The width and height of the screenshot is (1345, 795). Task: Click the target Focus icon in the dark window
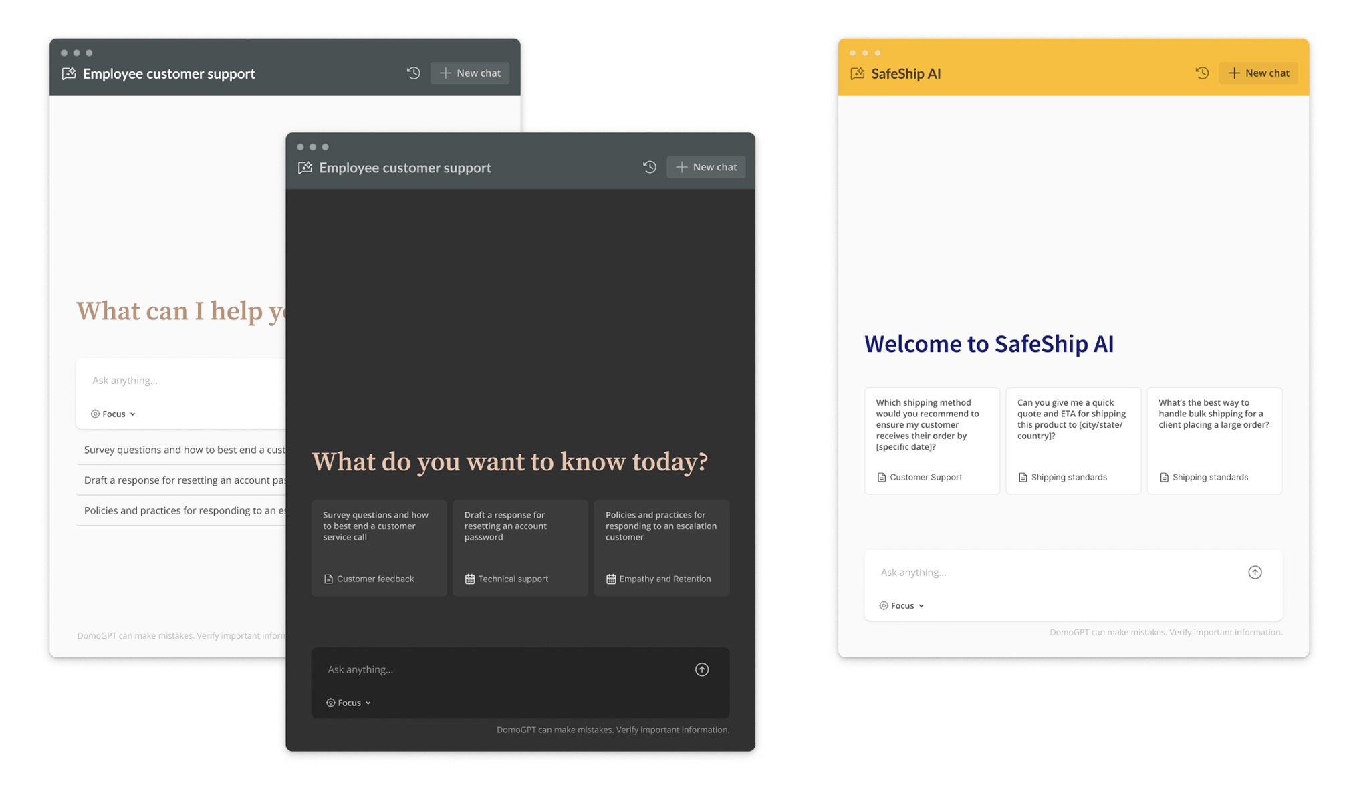point(330,703)
